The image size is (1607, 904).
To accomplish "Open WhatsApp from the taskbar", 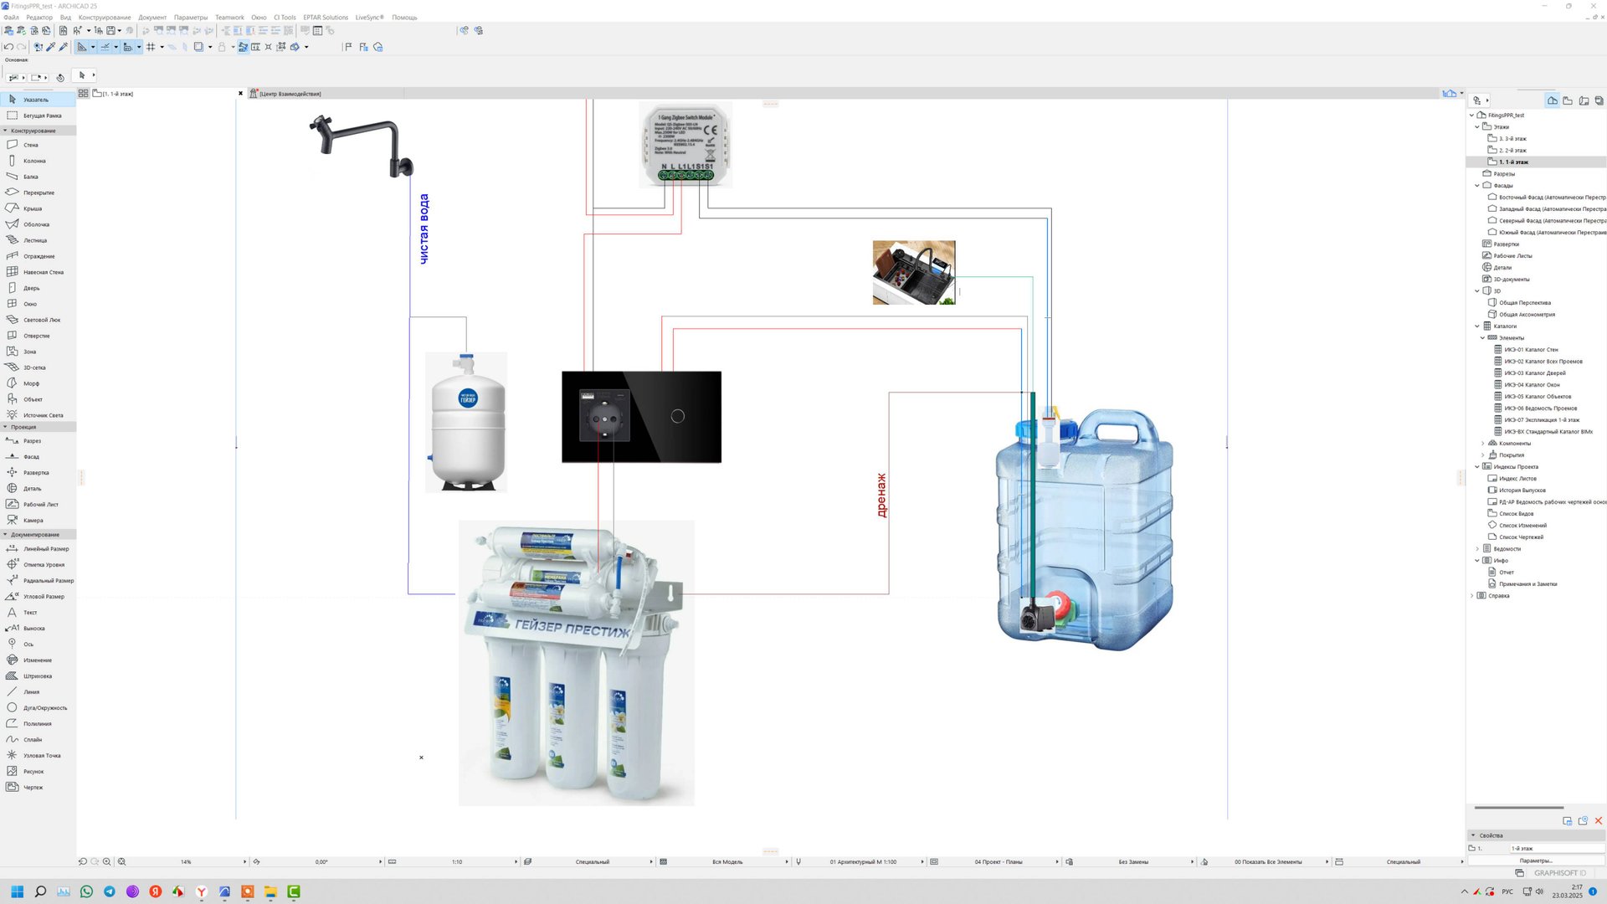I will [x=86, y=891].
